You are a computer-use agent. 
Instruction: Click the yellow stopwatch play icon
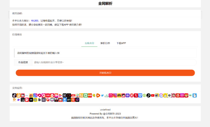(x=35, y=100)
